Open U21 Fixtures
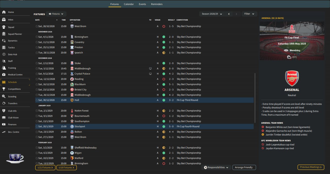The image size is (330, 174). 45,168
